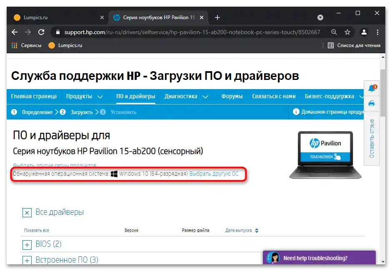Open the Сервисы apps grid shortcut
Screen dimensions: 392x271
point(27,45)
